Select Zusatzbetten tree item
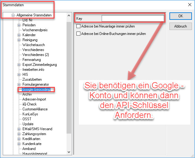The width and height of the screenshot is (195, 158). click(32, 79)
